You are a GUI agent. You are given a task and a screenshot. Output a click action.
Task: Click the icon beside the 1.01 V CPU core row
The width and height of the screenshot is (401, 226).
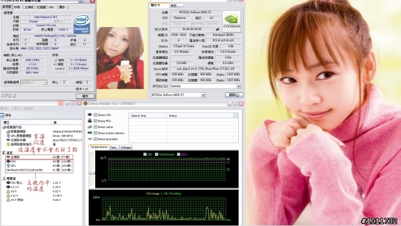coord(8,183)
